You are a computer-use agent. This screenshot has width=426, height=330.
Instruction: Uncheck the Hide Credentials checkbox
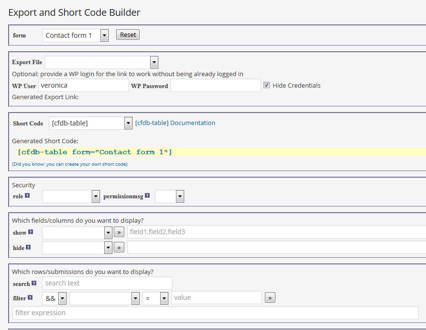(266, 85)
